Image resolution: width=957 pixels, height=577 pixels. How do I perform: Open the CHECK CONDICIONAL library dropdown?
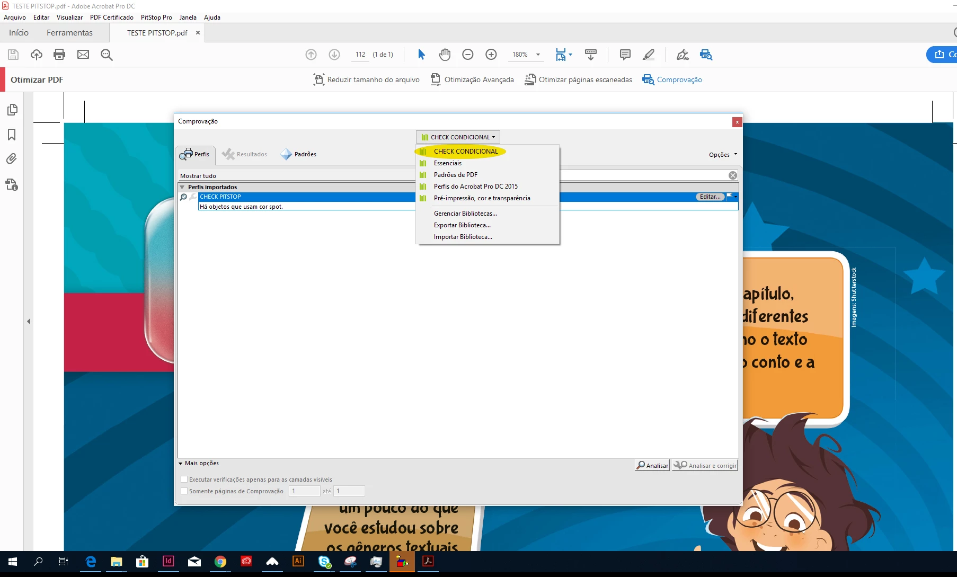pos(458,137)
